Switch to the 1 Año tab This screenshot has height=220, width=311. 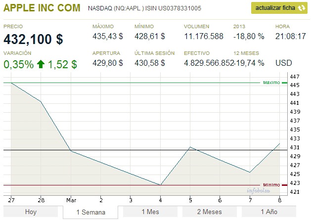(x=269, y=212)
